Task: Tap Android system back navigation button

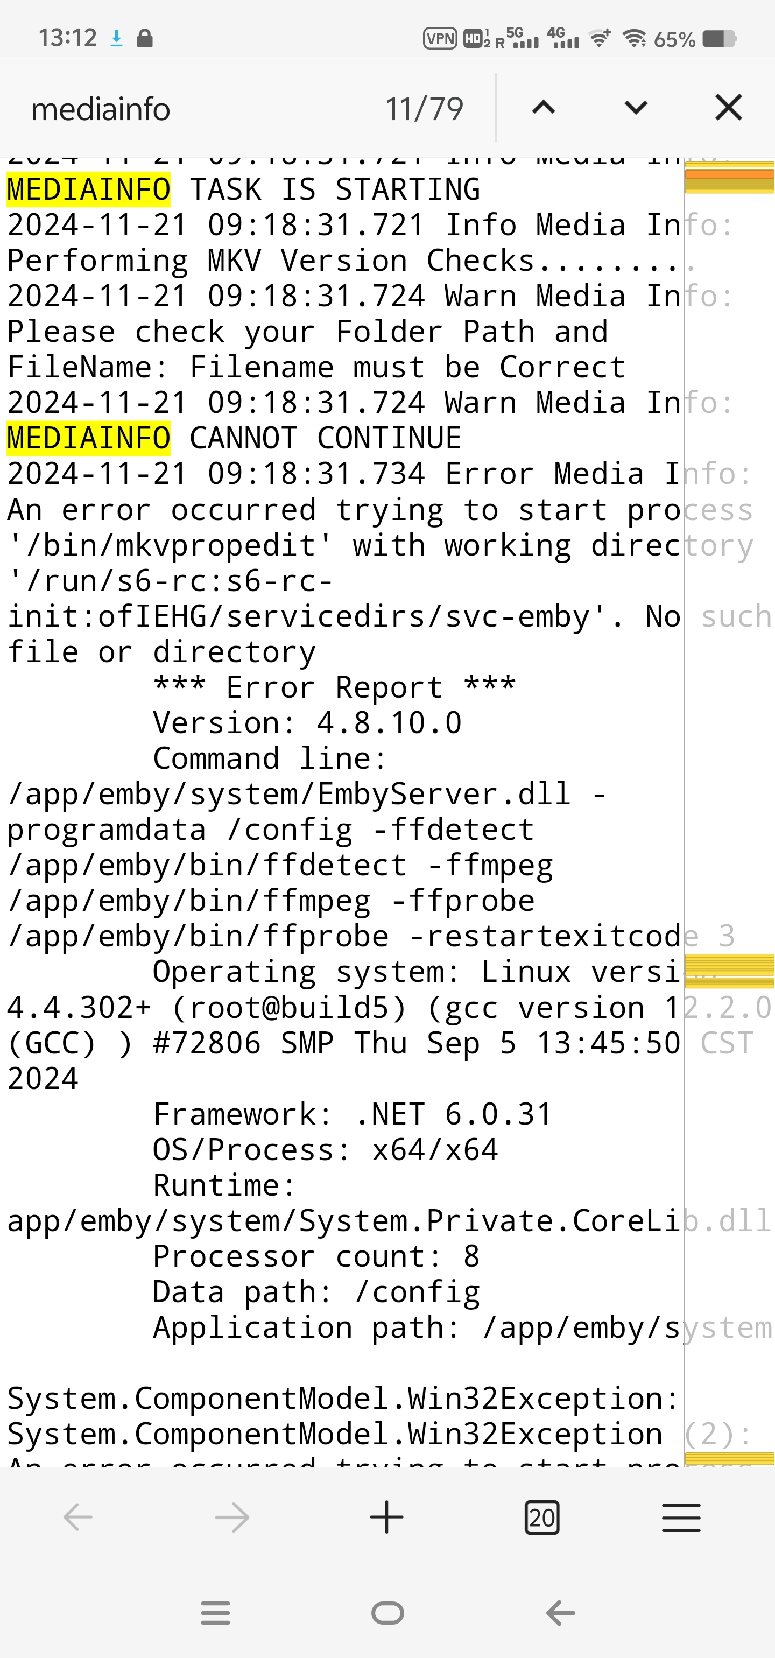Action: pyautogui.click(x=560, y=1613)
